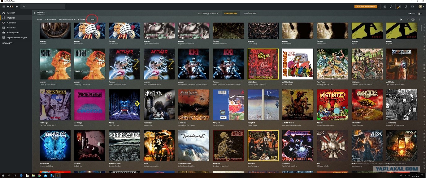Open the Plex hamburger menu
Screen dimensions: 426x178
(4, 6)
